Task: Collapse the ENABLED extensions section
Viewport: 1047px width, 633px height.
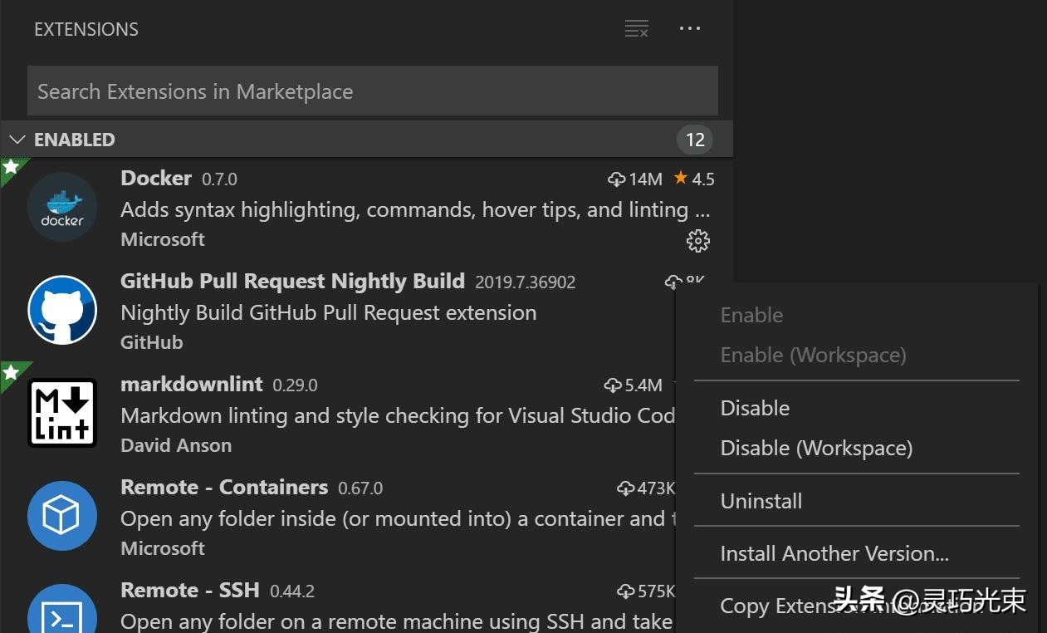Action: coord(17,140)
